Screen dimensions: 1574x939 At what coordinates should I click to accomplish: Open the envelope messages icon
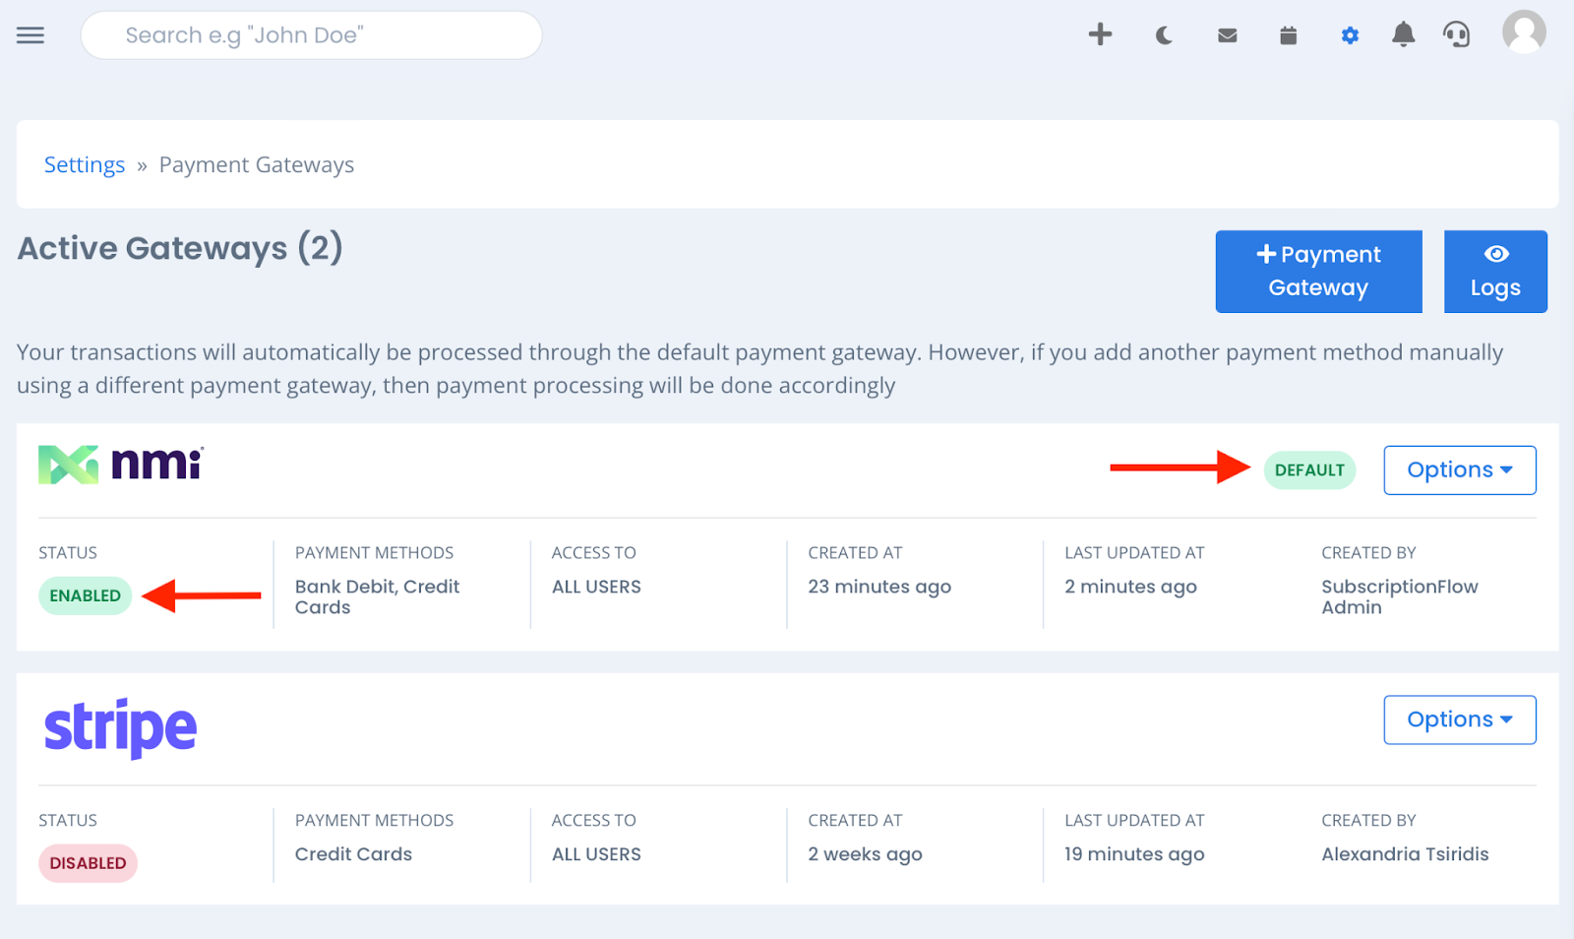(1227, 36)
